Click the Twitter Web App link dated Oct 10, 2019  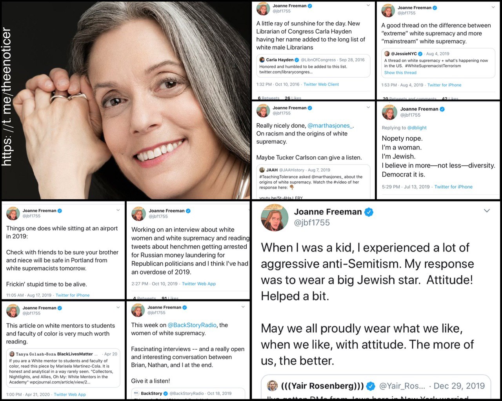[199, 284]
